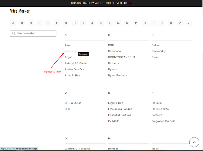Open the Fomowa brand link
Screen dimensions: 203x151
[x=157, y=115]
